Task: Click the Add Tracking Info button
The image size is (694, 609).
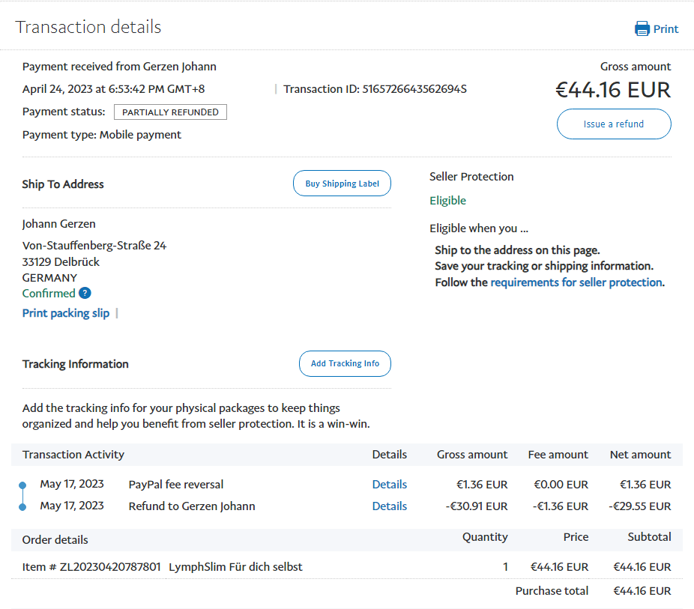Action: coord(345,364)
